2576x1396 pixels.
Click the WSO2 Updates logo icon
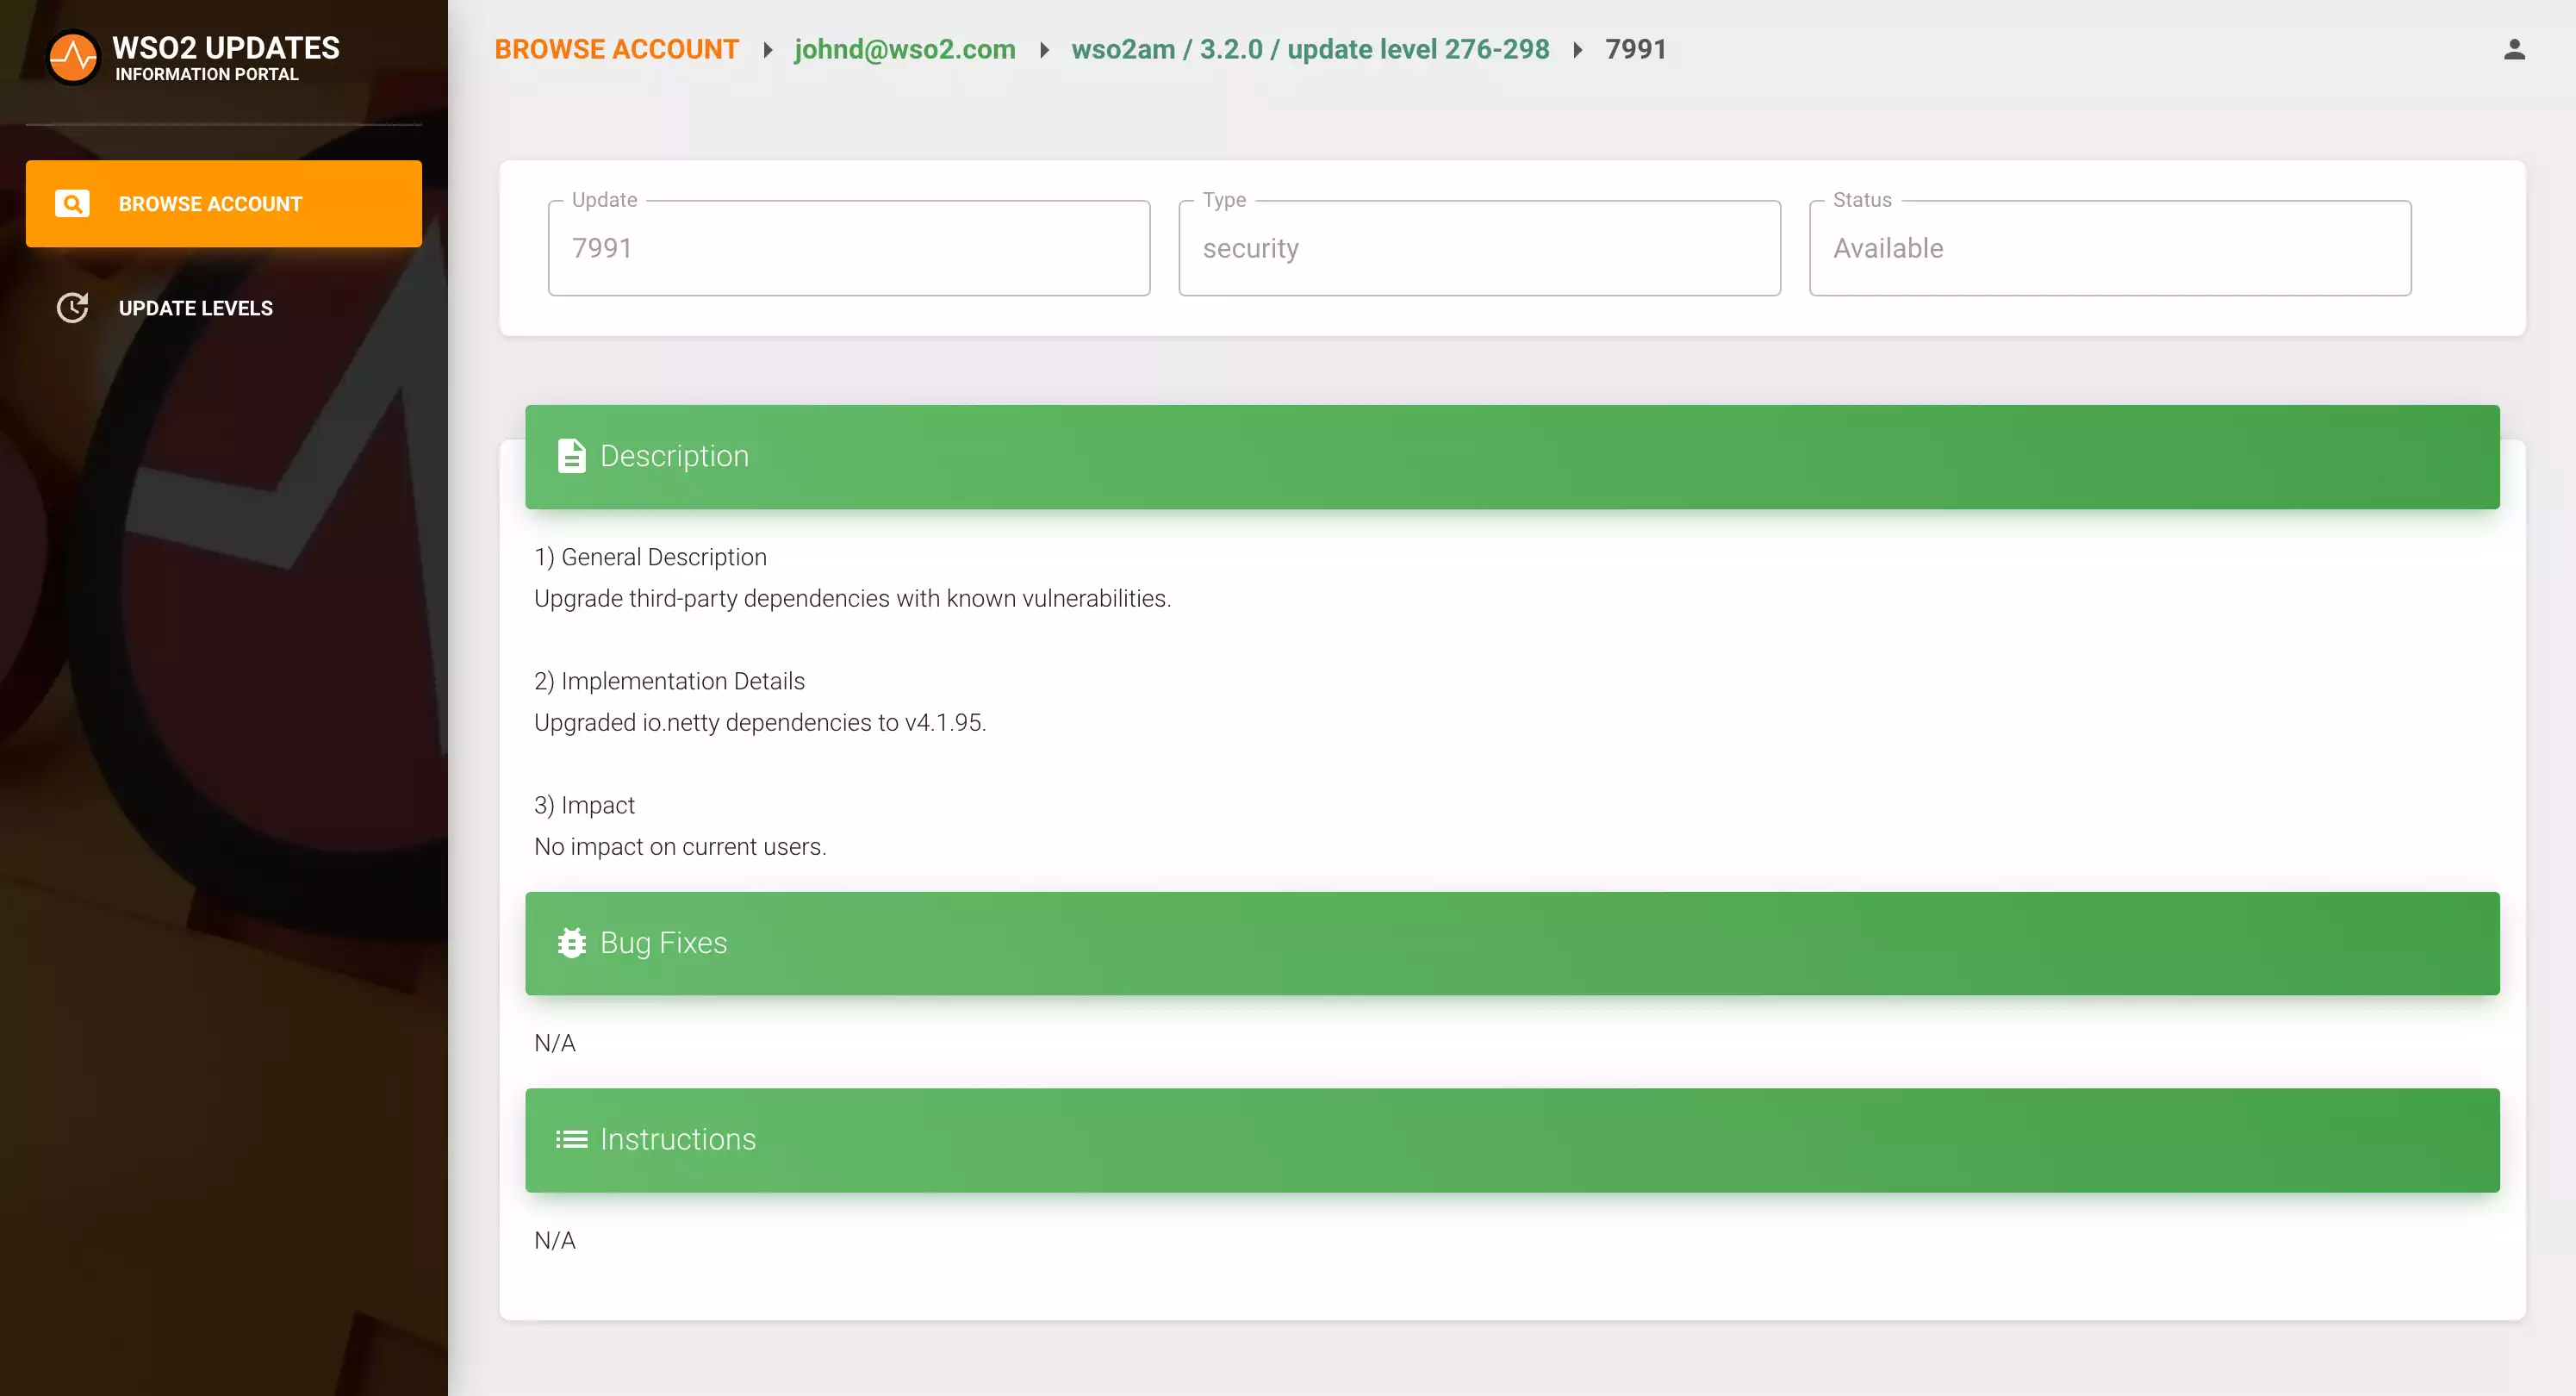[73, 57]
